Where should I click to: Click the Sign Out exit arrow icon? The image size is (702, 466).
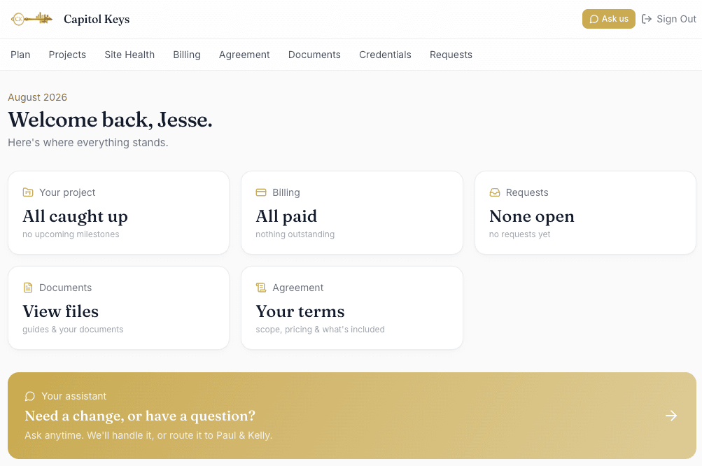(x=647, y=19)
